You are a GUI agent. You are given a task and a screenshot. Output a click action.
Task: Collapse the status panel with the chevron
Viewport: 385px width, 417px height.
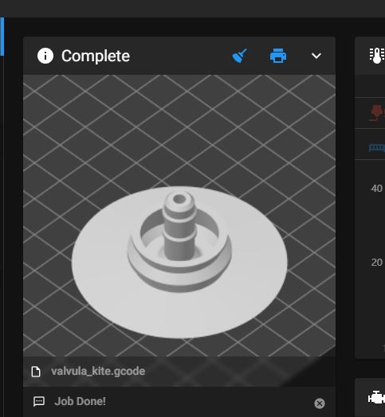(316, 56)
